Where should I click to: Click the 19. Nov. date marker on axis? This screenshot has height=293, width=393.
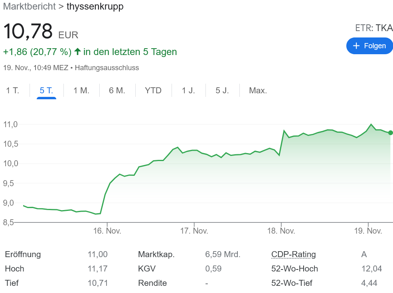368,231
